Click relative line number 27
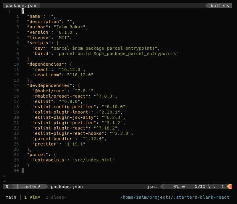The height and width of the screenshot is (204, 237). [16, 155]
